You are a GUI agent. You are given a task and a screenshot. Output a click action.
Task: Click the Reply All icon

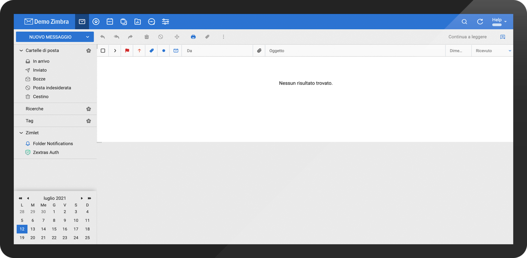coord(116,37)
